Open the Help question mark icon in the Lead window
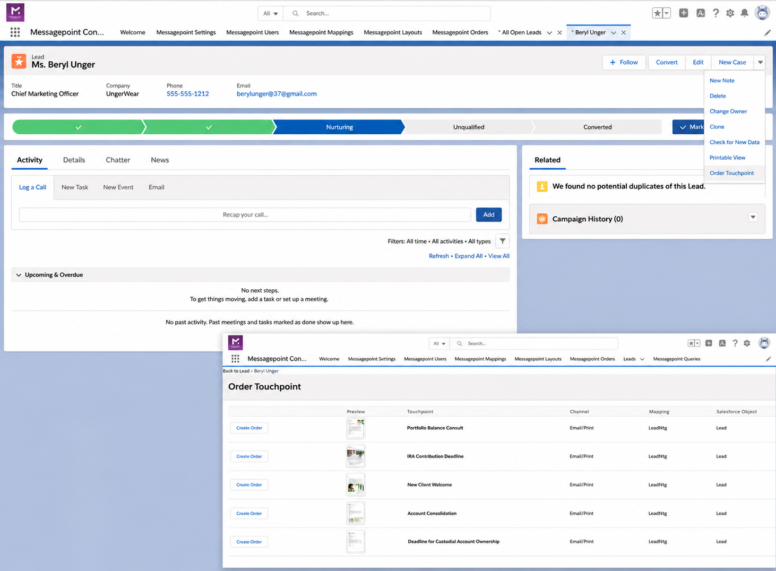The width and height of the screenshot is (776, 571). [x=715, y=13]
